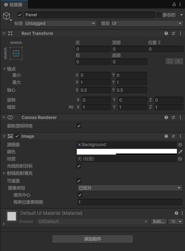The height and width of the screenshot is (251, 185).
Task: Toggle blueprint mode in Rect Transform
Action: pyautogui.click(x=170, y=61)
